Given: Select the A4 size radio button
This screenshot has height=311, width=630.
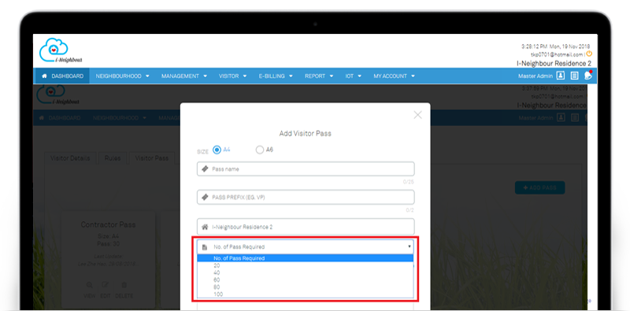Looking at the screenshot, I should click(x=217, y=150).
